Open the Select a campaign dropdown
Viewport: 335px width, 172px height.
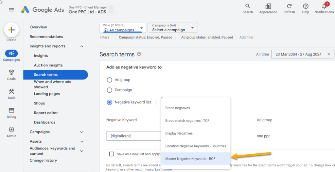coord(173,28)
